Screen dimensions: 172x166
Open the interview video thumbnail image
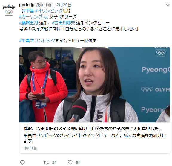(95, 85)
